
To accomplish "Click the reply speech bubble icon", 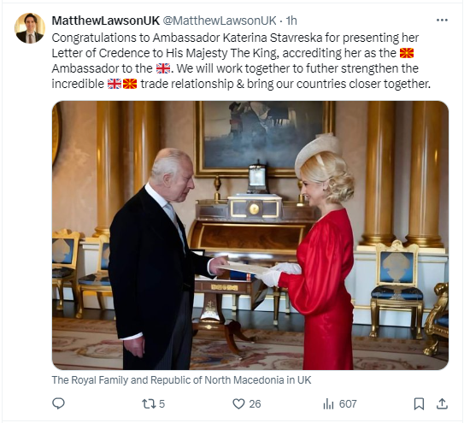I will pyautogui.click(x=58, y=403).
